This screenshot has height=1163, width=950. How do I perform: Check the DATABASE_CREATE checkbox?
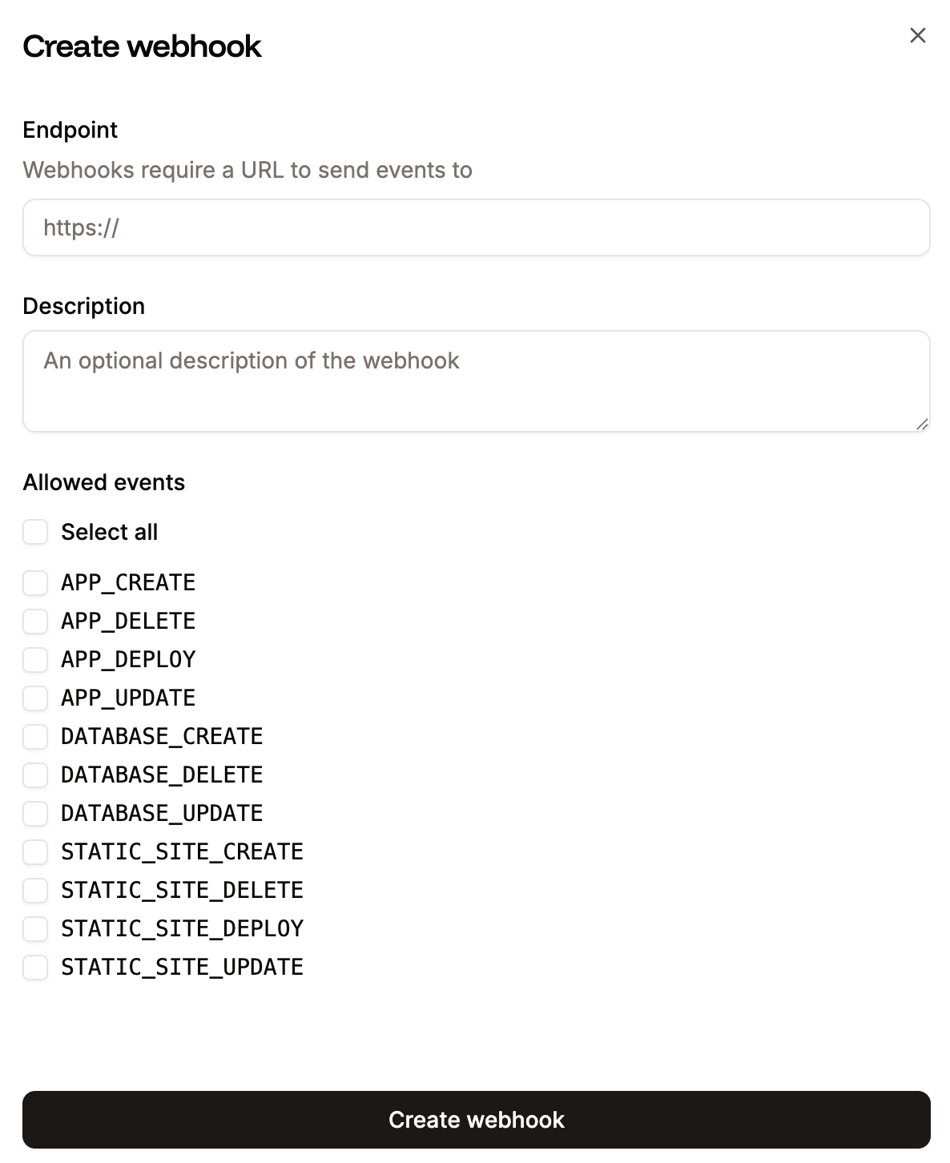35,736
